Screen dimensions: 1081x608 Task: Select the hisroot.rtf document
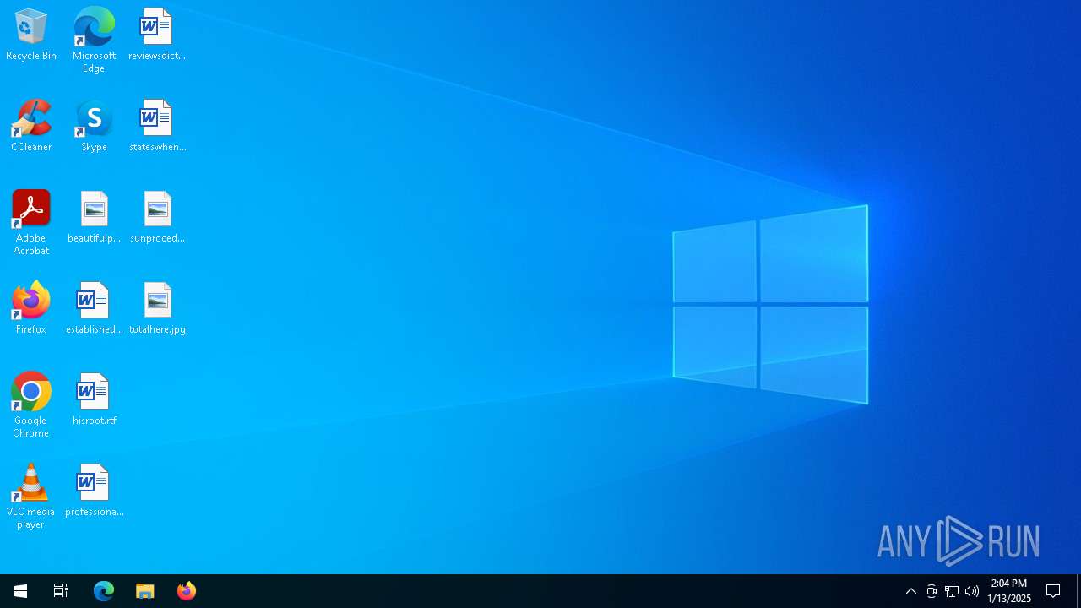[x=94, y=400]
